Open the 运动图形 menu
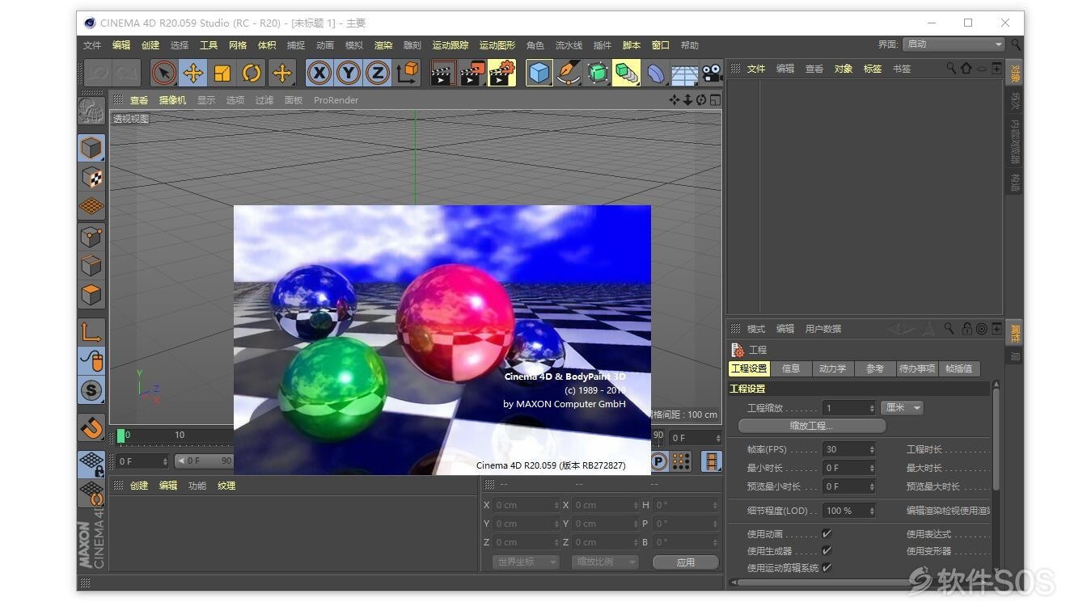Image resolution: width=1070 pixels, height=606 pixels. coord(497,45)
